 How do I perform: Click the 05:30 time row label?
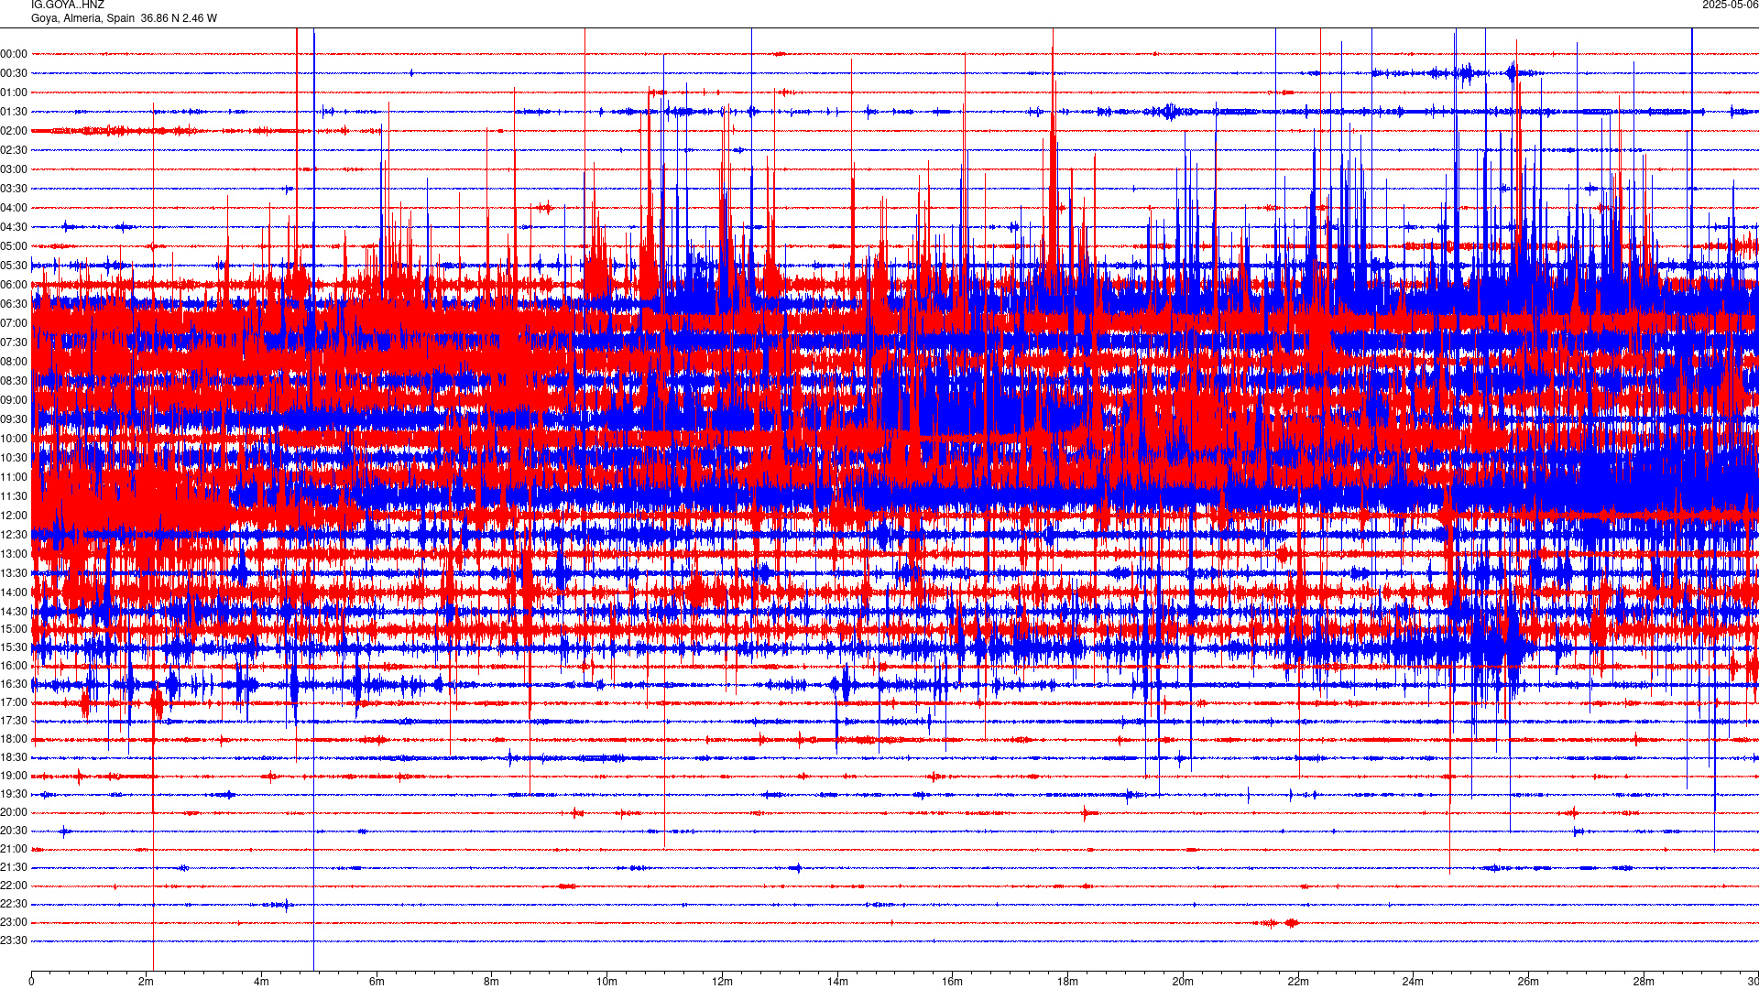click(x=14, y=266)
